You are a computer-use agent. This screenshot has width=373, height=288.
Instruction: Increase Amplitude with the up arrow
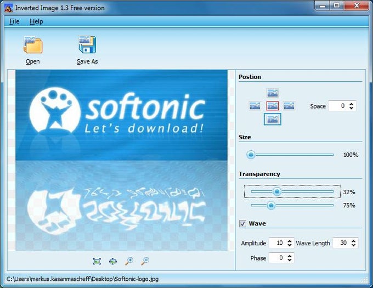click(290, 241)
